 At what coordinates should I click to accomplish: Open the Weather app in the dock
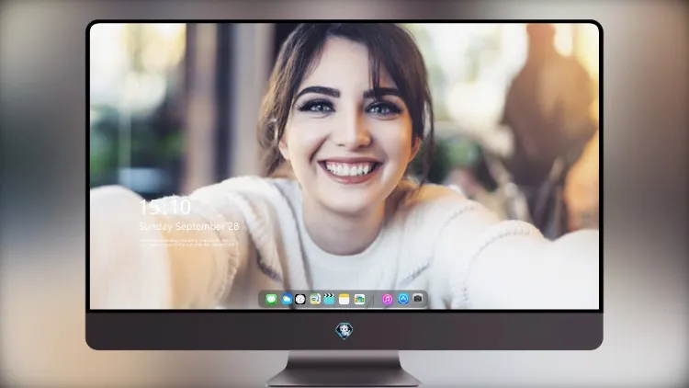tap(287, 300)
